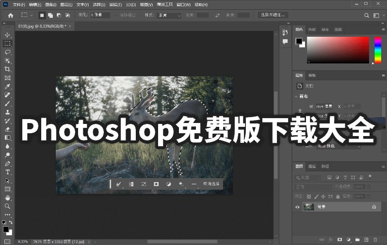Select the Frame tool
387x245 pixels.
pos(7,78)
